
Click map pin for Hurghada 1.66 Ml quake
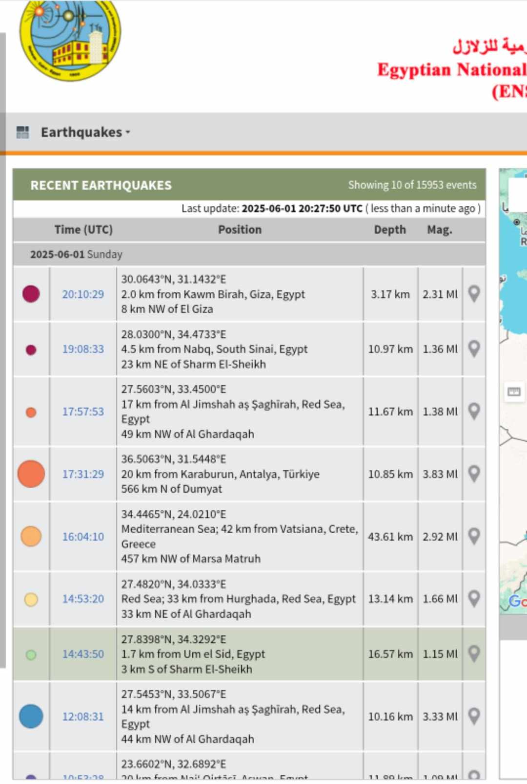(474, 598)
